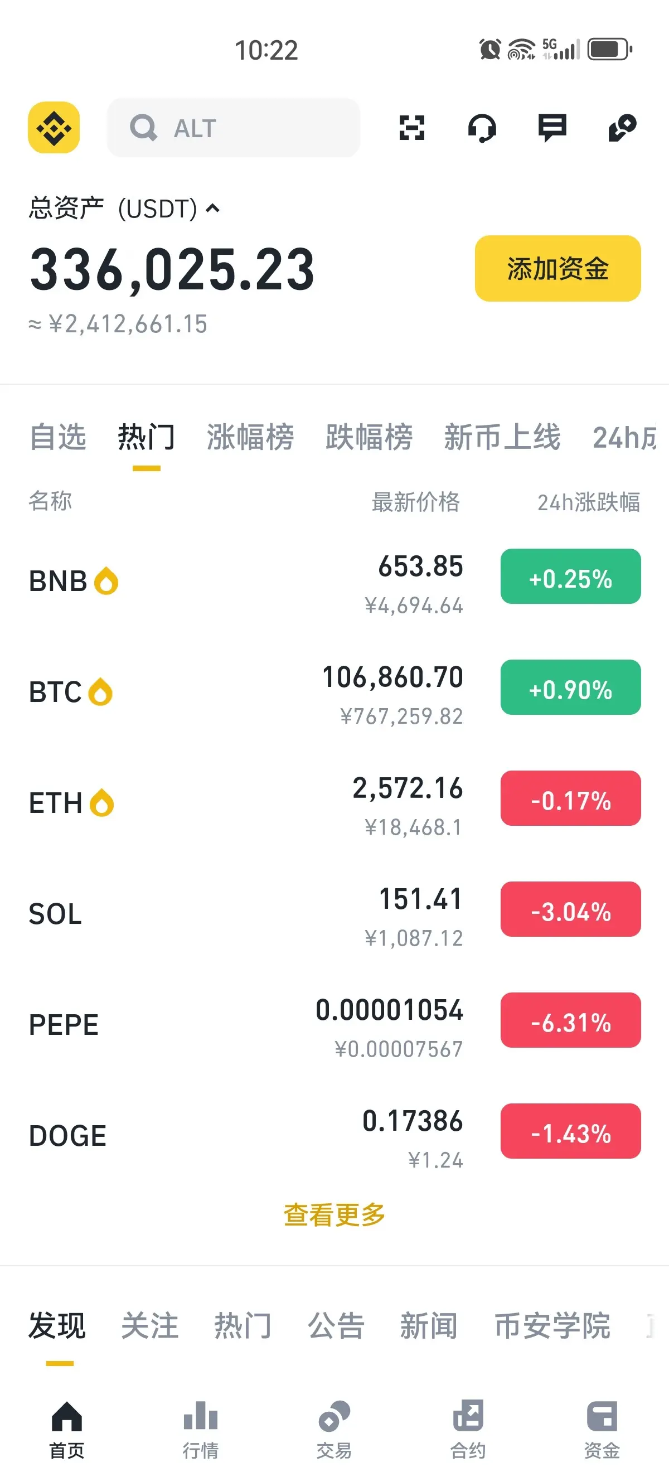The height and width of the screenshot is (1472, 669).
Task: Switch to the 跌幅榜 tab
Action: click(x=369, y=438)
